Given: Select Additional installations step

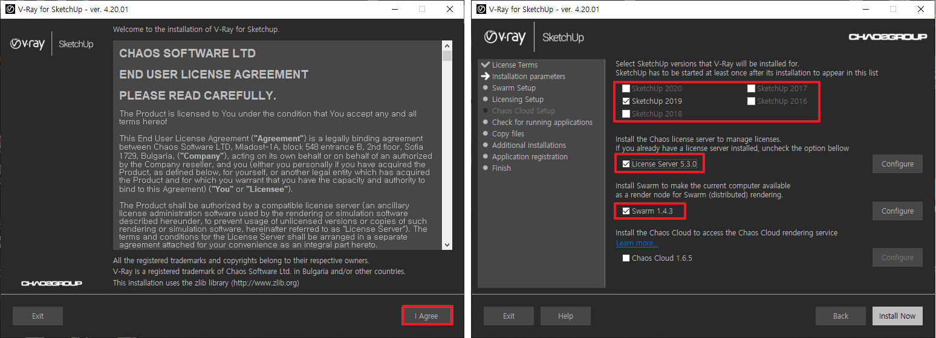Looking at the screenshot, I should click(529, 145).
